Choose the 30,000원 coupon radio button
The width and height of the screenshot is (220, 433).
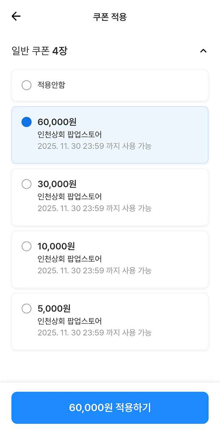tap(26, 184)
